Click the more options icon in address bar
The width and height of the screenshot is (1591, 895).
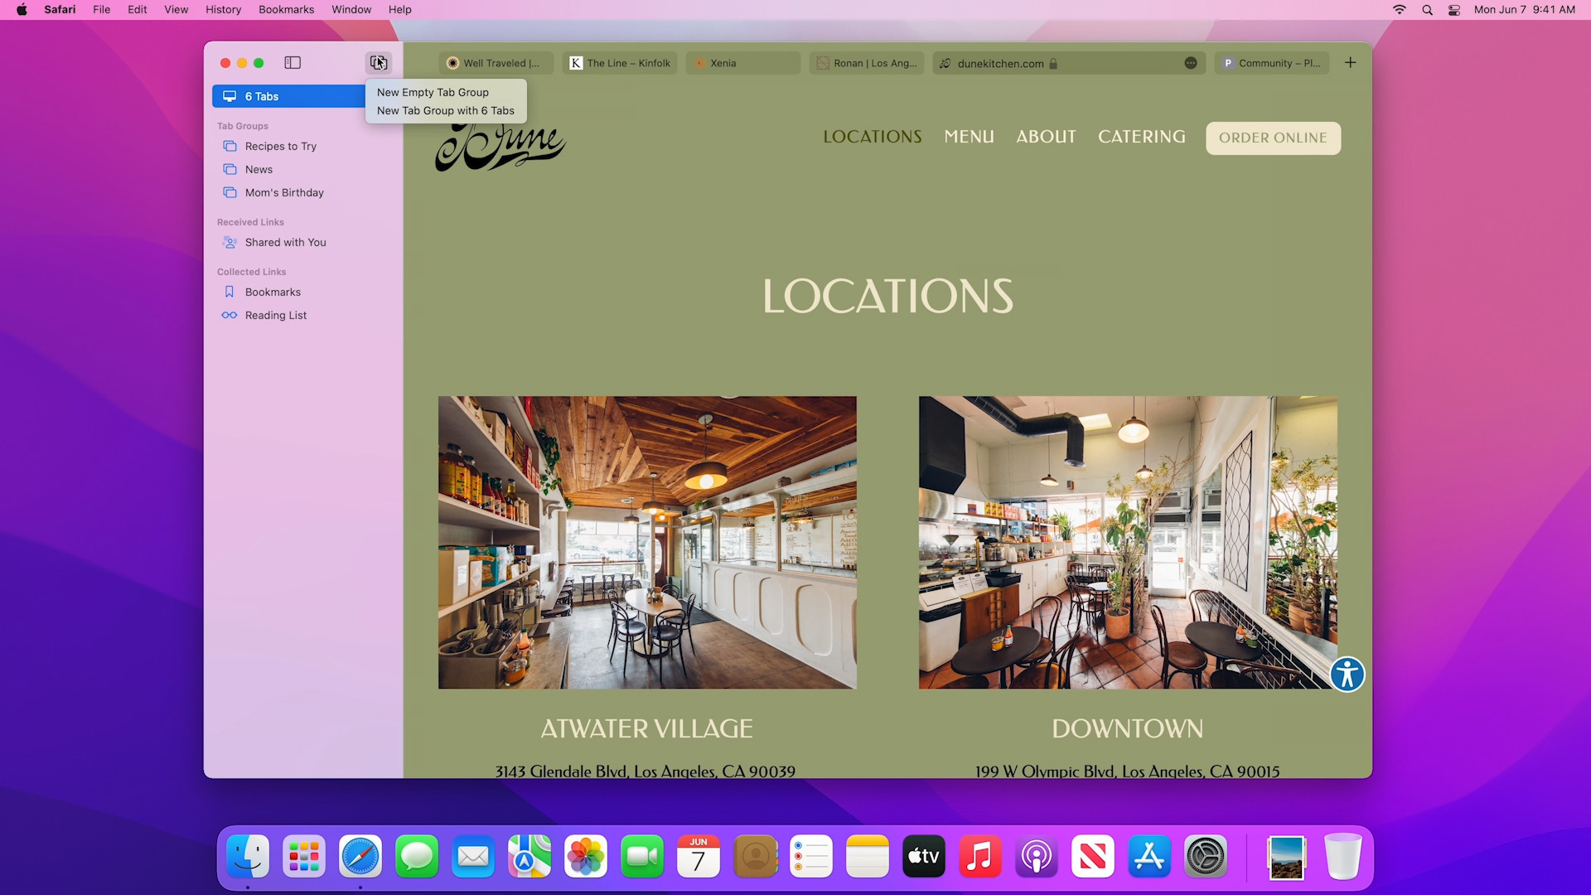[1191, 63]
